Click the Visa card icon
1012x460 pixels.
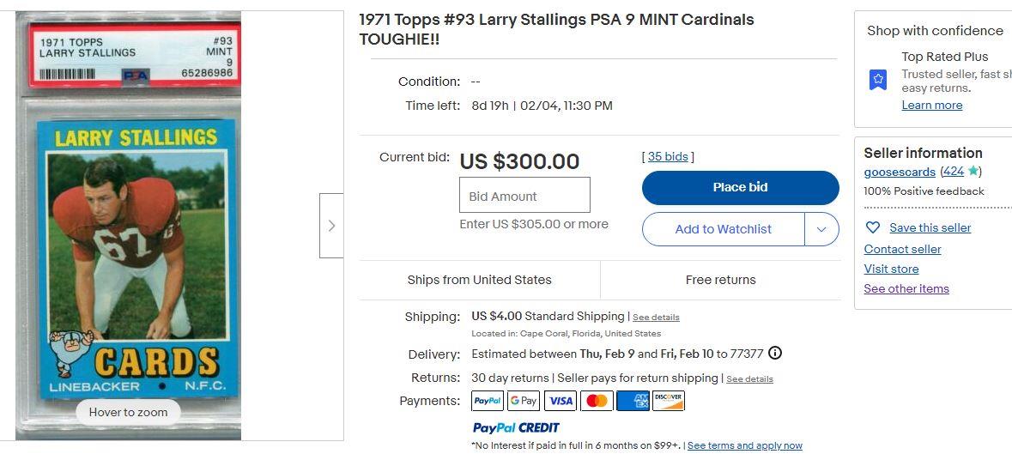tap(560, 401)
